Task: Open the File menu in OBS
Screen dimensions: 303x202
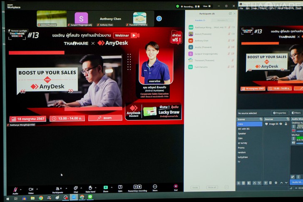Action: click(x=241, y=8)
